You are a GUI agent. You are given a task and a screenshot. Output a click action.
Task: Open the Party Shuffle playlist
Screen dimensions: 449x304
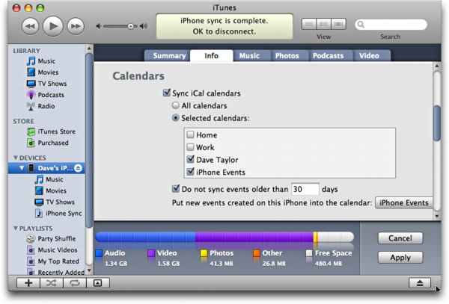tap(51, 238)
